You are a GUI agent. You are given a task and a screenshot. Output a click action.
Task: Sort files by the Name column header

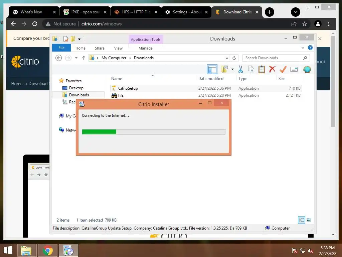pyautogui.click(x=153, y=79)
